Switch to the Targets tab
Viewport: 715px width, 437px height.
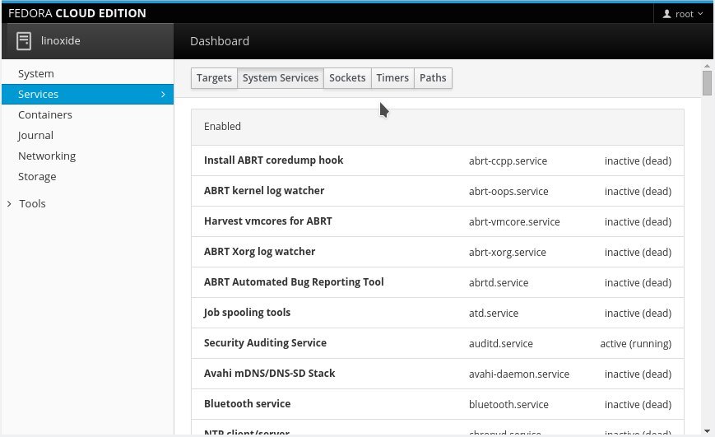tap(214, 78)
